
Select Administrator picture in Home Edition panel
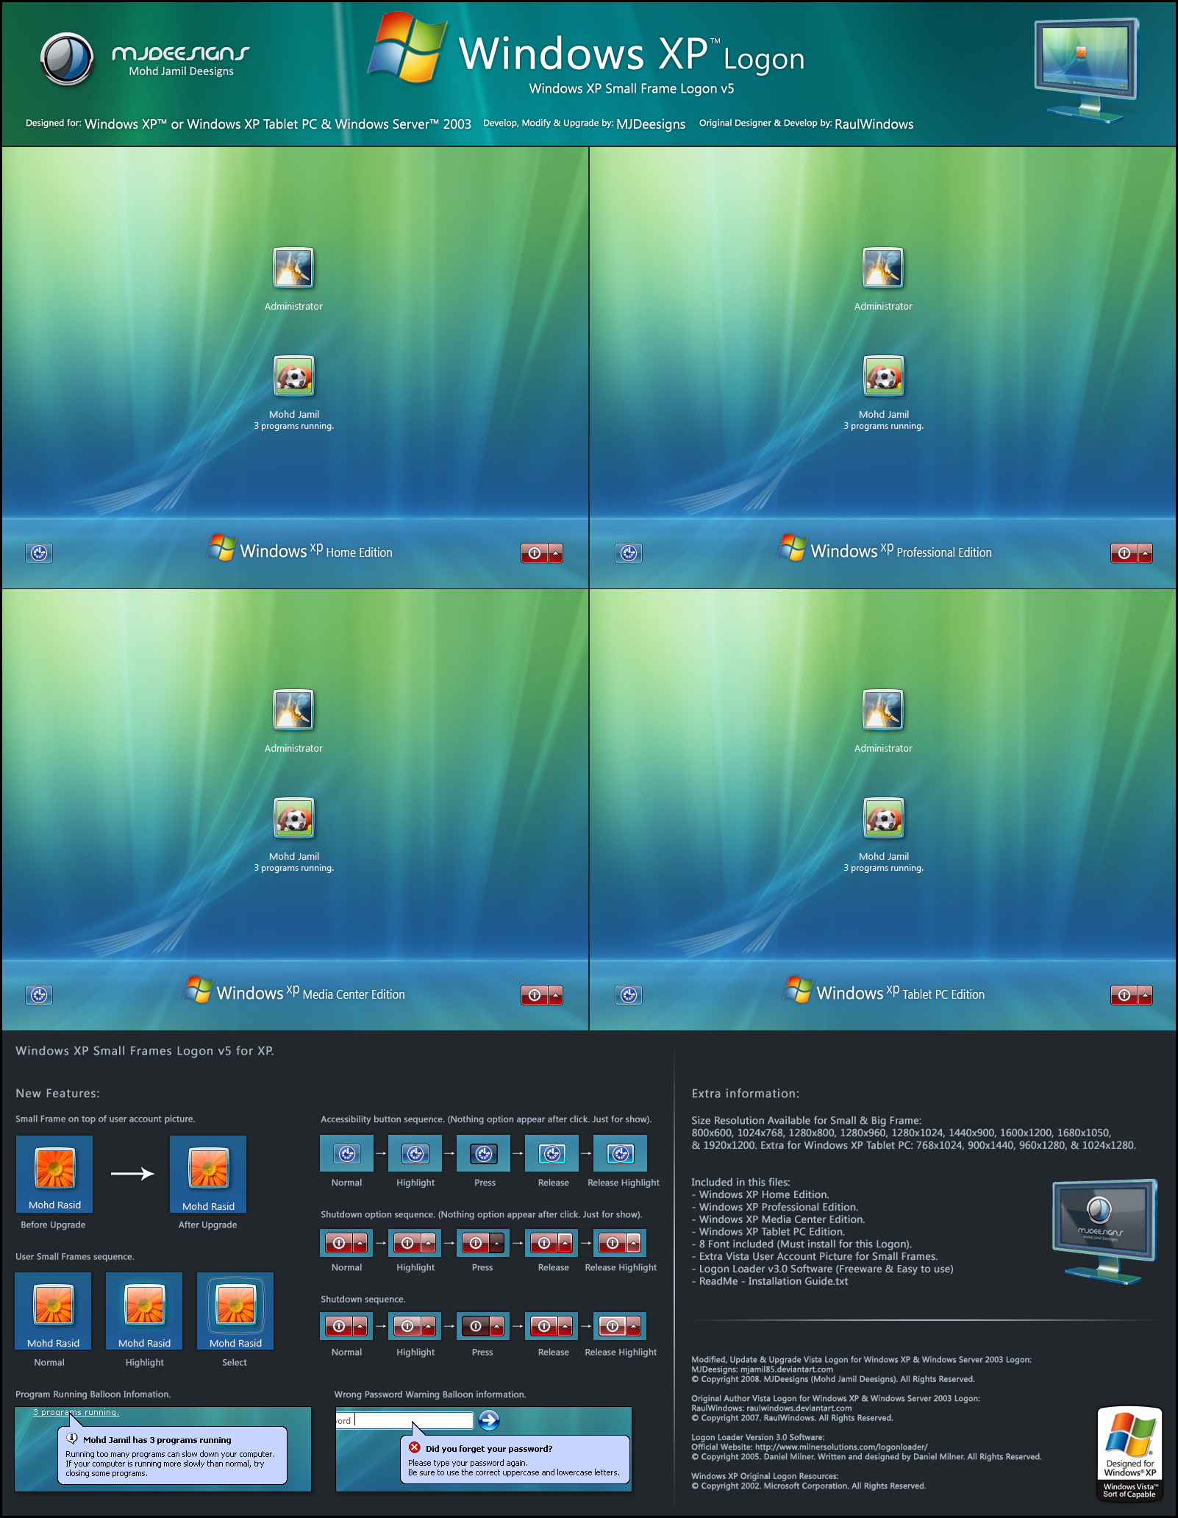(293, 268)
